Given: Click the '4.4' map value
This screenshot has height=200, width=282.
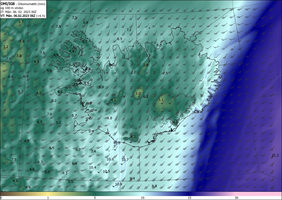Looking at the screenshot, I should 36,62.
